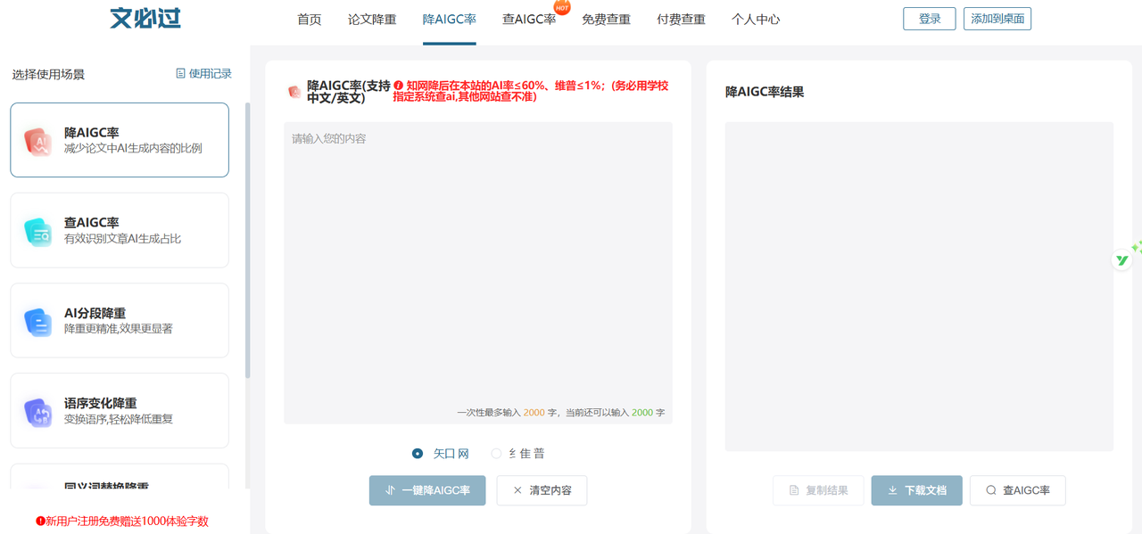Open the 付费查重 nav tab
1142x534 pixels.
(681, 19)
